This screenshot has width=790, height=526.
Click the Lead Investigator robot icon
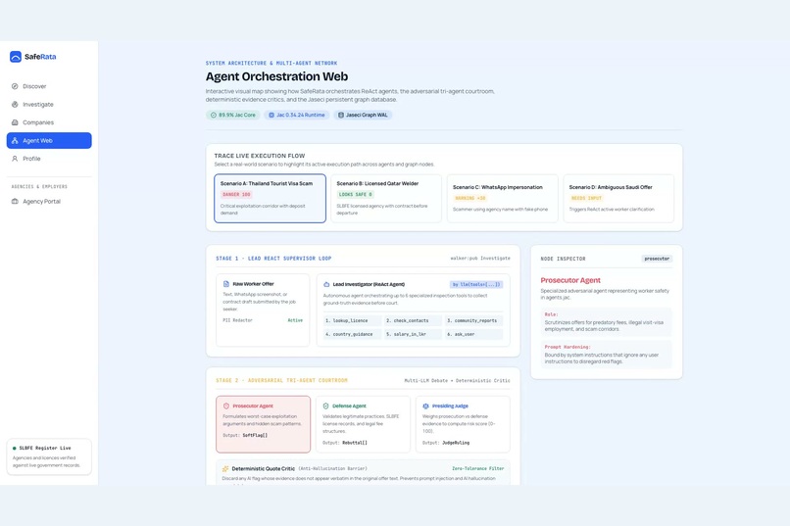coord(326,284)
